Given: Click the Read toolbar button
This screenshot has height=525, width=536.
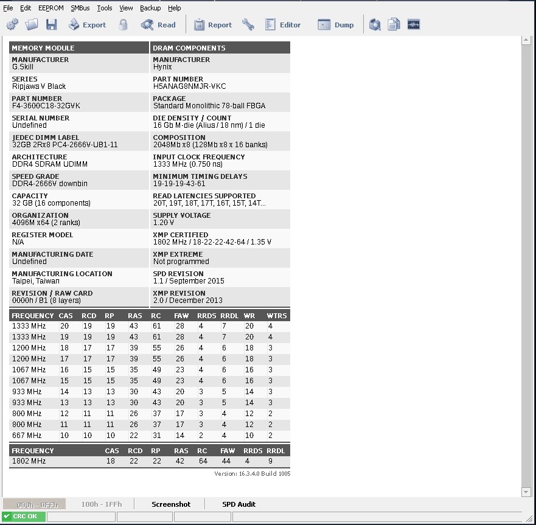Looking at the screenshot, I should point(158,24).
